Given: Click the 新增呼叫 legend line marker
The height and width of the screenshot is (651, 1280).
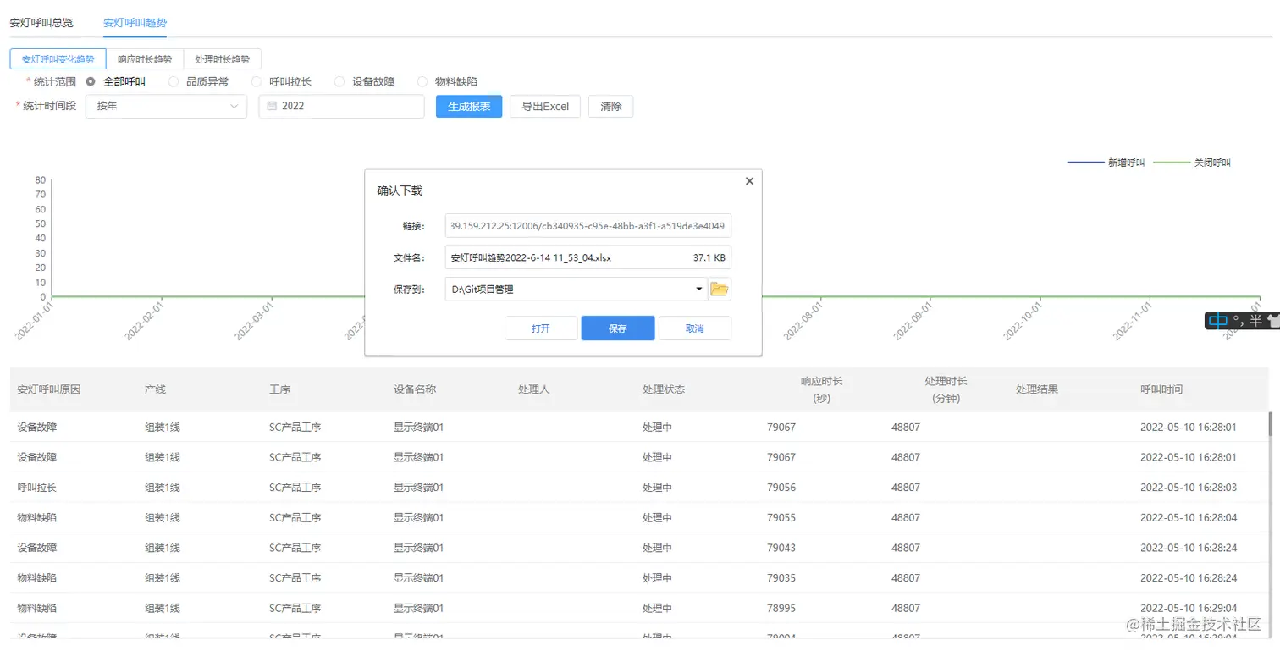Looking at the screenshot, I should pos(1084,162).
